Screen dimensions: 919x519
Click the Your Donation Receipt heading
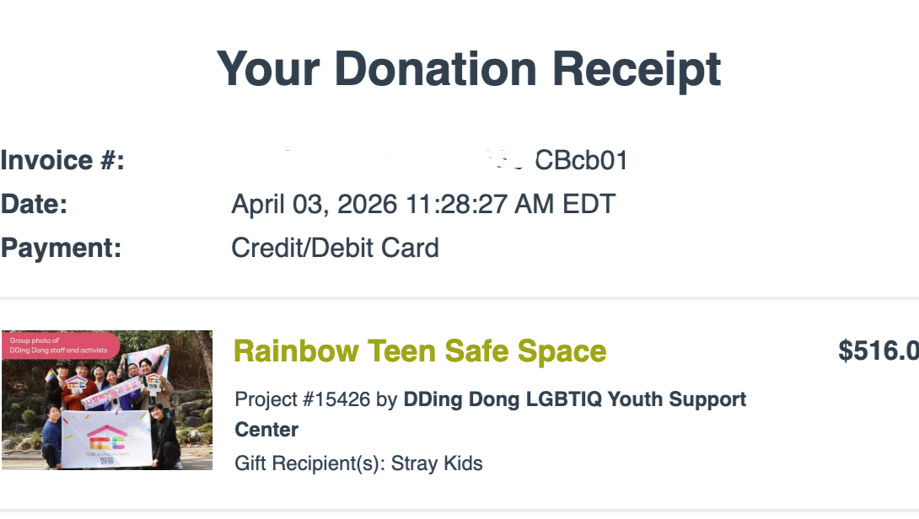(x=469, y=68)
